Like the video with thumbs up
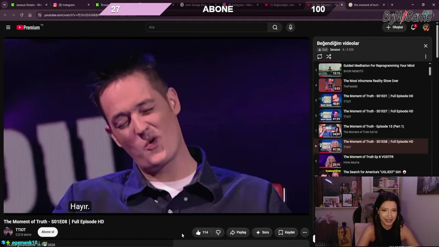This screenshot has width=439, height=247. pyautogui.click(x=202, y=232)
